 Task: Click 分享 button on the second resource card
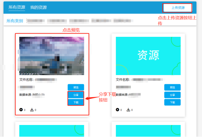(x=172, y=95)
